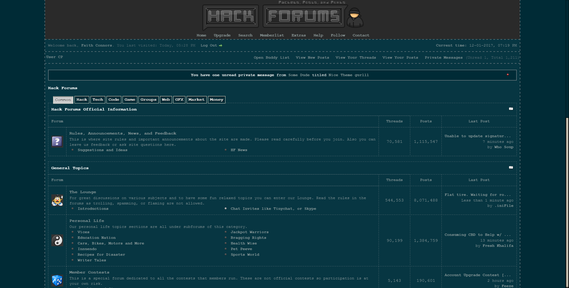The image size is (569, 288).
Task: Click The Lounge forum clown icon
Action: (x=57, y=200)
